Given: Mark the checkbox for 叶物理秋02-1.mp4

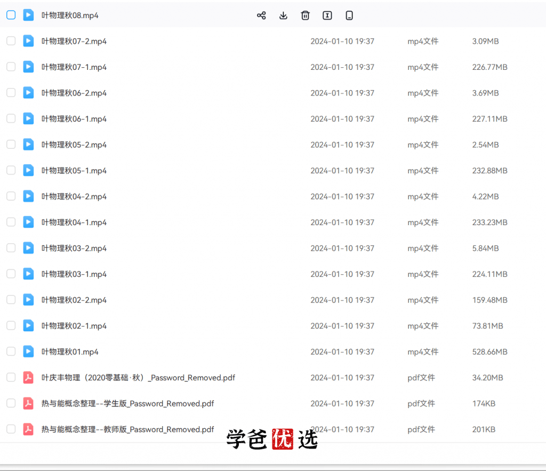Looking at the screenshot, I should click(x=11, y=325).
